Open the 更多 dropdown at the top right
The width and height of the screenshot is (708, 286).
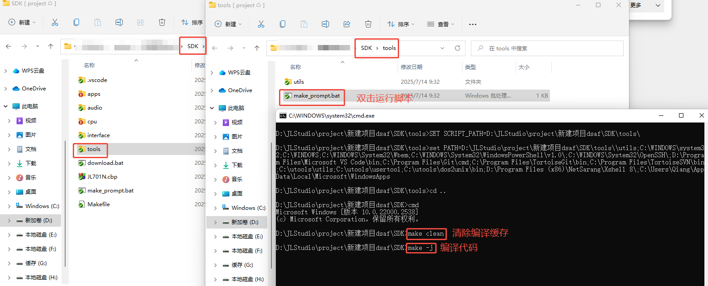(x=645, y=5)
